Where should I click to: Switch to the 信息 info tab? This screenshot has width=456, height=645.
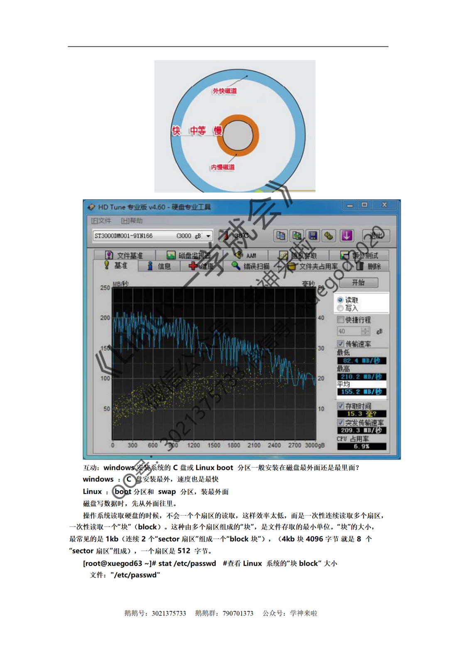[x=159, y=266]
